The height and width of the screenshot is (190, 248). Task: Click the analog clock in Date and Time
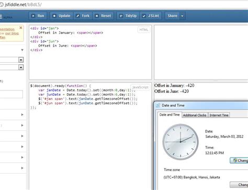click(181, 142)
